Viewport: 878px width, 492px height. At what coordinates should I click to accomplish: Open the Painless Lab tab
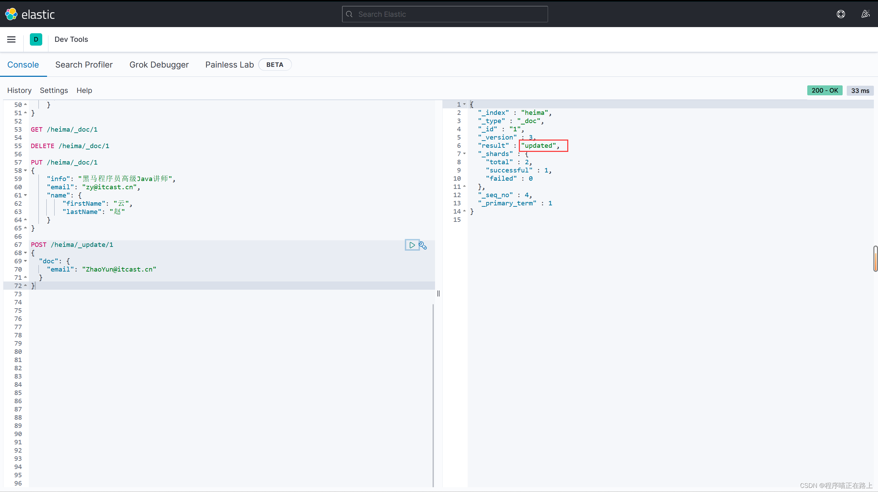(x=229, y=65)
